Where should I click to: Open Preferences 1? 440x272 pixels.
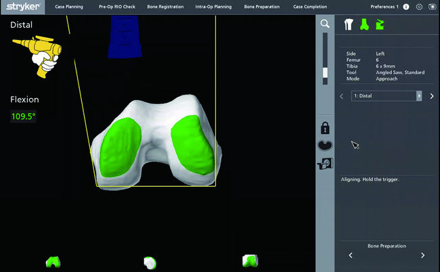[384, 7]
